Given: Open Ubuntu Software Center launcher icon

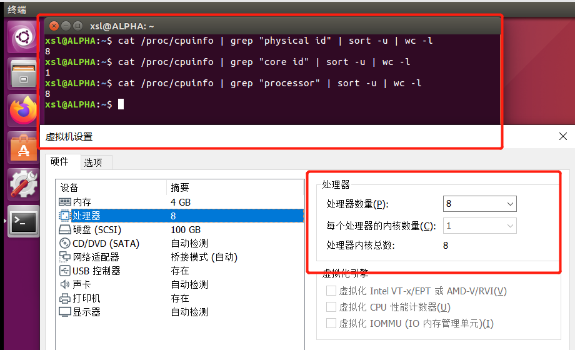Looking at the screenshot, I should coord(23,147).
